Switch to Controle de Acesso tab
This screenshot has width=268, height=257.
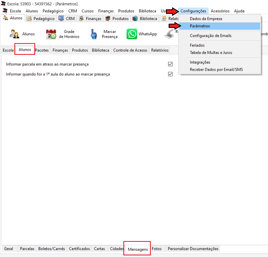pyautogui.click(x=130, y=50)
